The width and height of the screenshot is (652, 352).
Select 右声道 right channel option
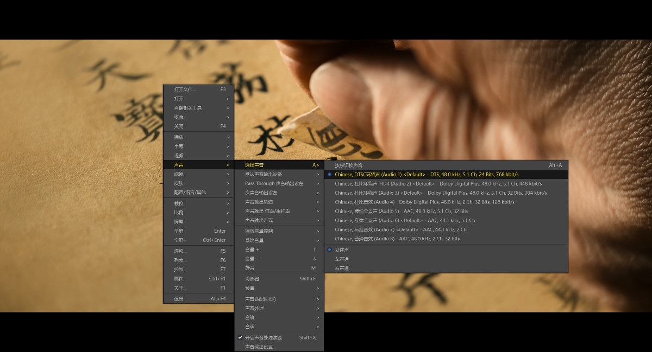(x=342, y=268)
